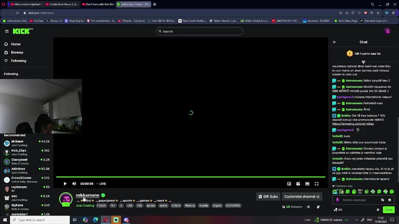The image size is (399, 224).
Task: Open Customize channel link
Action: [x=302, y=197]
